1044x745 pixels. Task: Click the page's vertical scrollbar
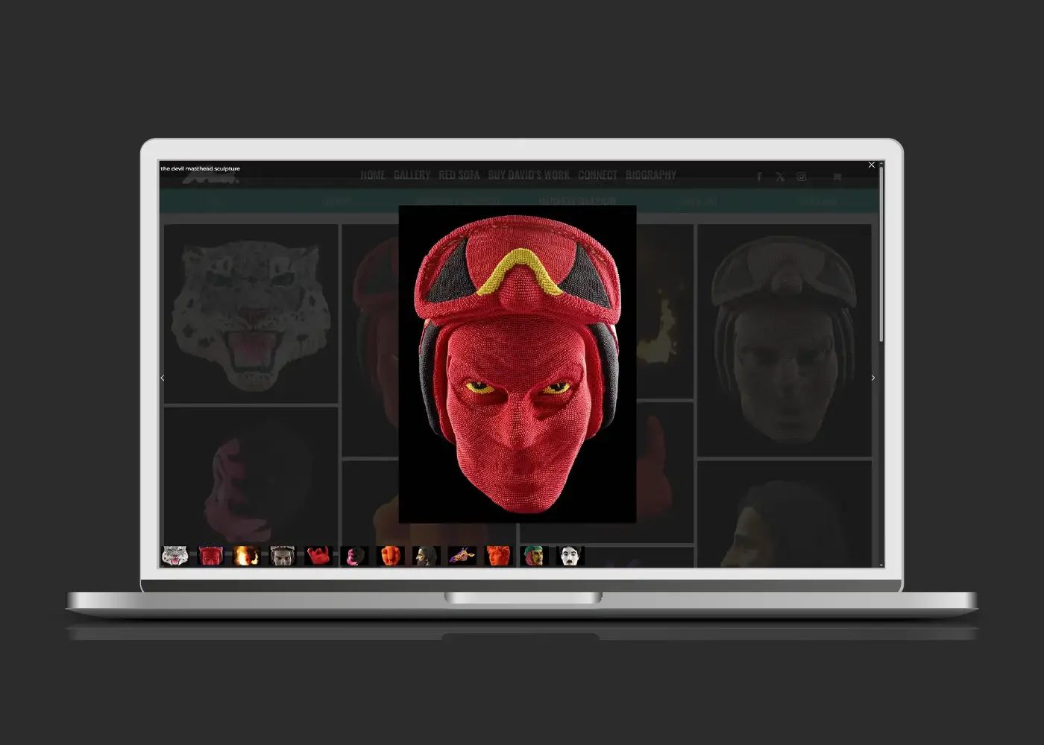coord(881,253)
